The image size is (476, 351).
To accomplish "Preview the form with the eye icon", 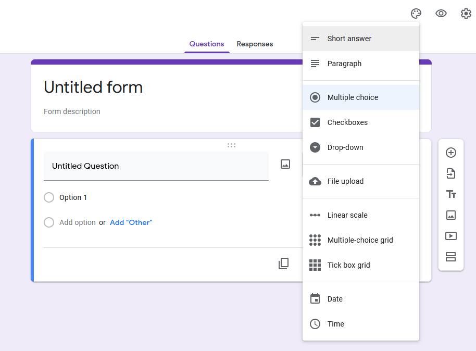I will pos(441,14).
